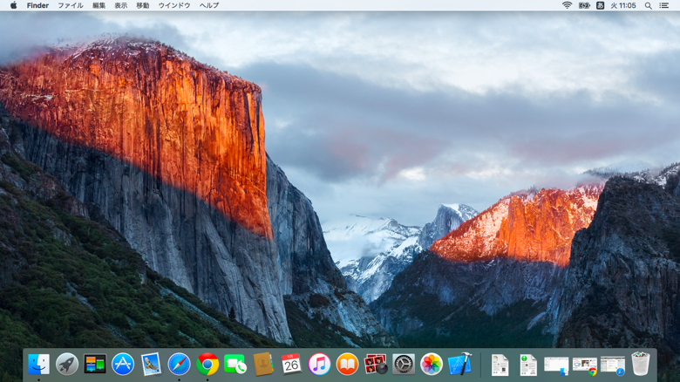Open Finder from the Dock

pyautogui.click(x=38, y=364)
